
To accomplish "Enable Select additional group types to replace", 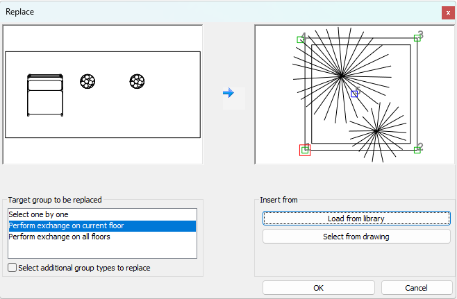I will point(13,268).
